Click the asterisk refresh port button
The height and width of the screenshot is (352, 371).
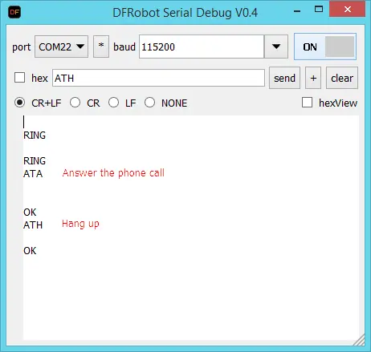click(101, 47)
